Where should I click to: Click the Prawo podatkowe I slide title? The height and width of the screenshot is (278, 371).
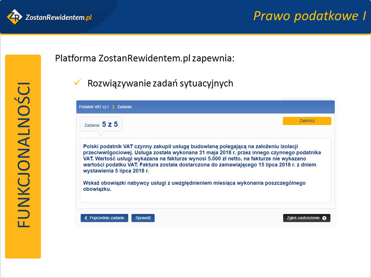[x=309, y=16]
